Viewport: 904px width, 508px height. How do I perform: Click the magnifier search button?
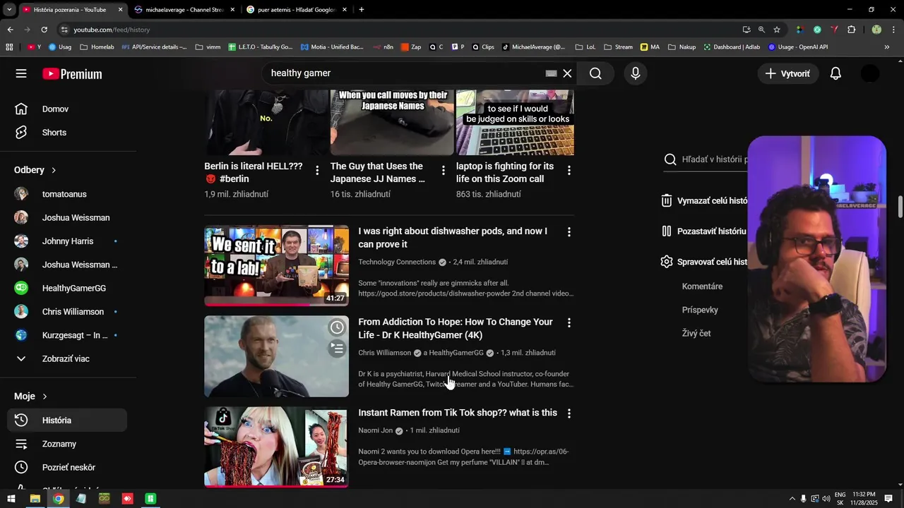(595, 73)
